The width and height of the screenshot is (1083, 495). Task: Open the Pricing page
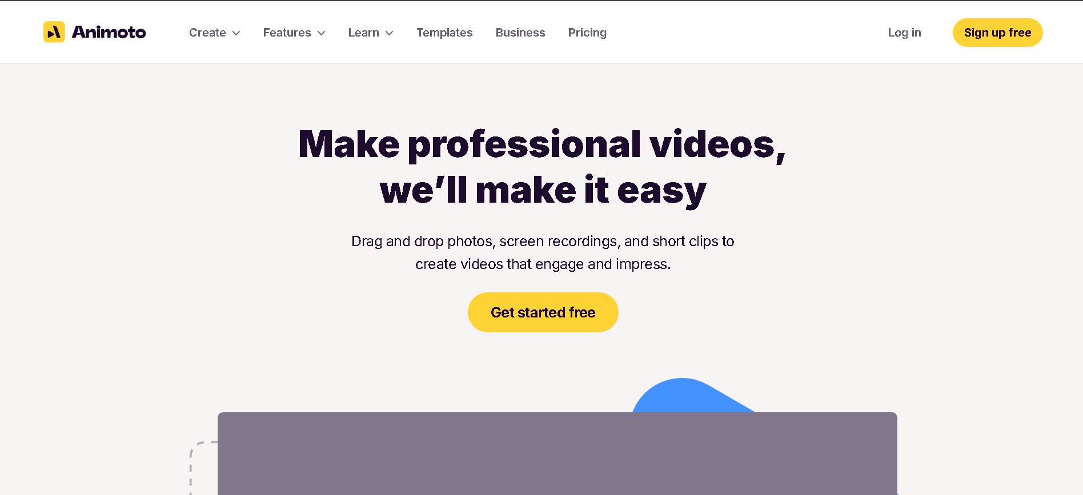point(587,33)
